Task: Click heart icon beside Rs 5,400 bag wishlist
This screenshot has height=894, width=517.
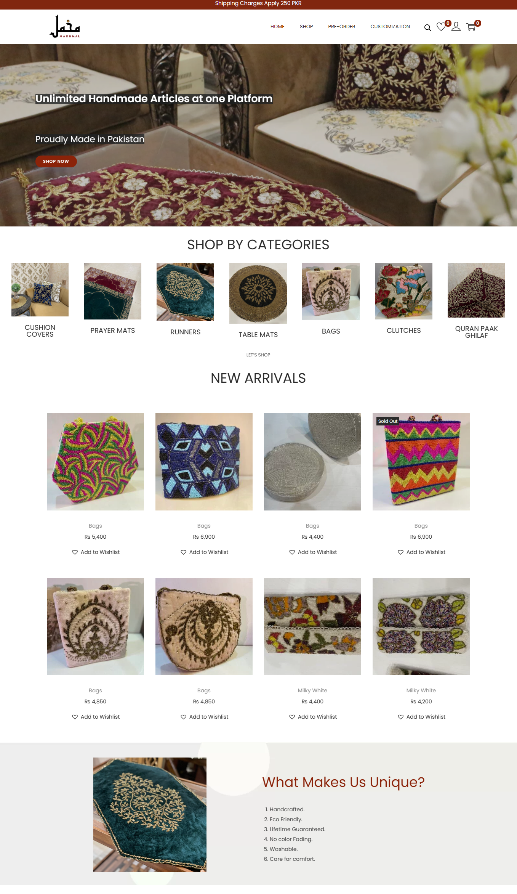Action: [75, 552]
